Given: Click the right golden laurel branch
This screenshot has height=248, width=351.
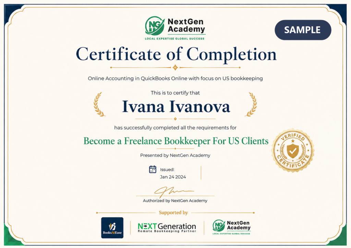Looking at the screenshot, I should 251,104.
